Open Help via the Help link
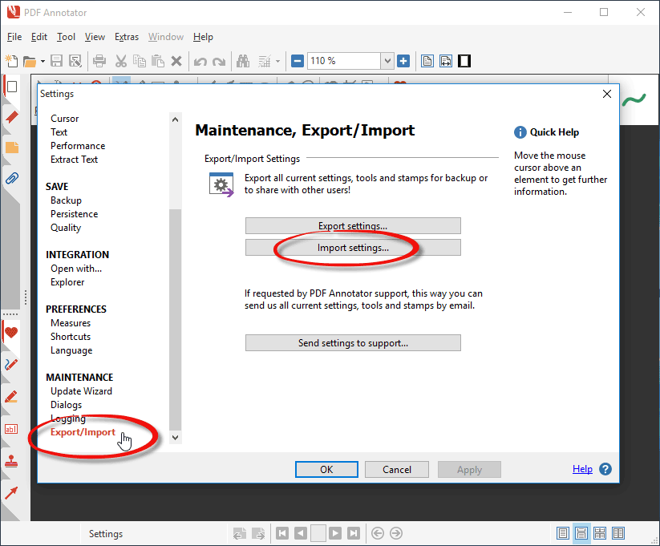This screenshot has height=546, width=660. 582,468
